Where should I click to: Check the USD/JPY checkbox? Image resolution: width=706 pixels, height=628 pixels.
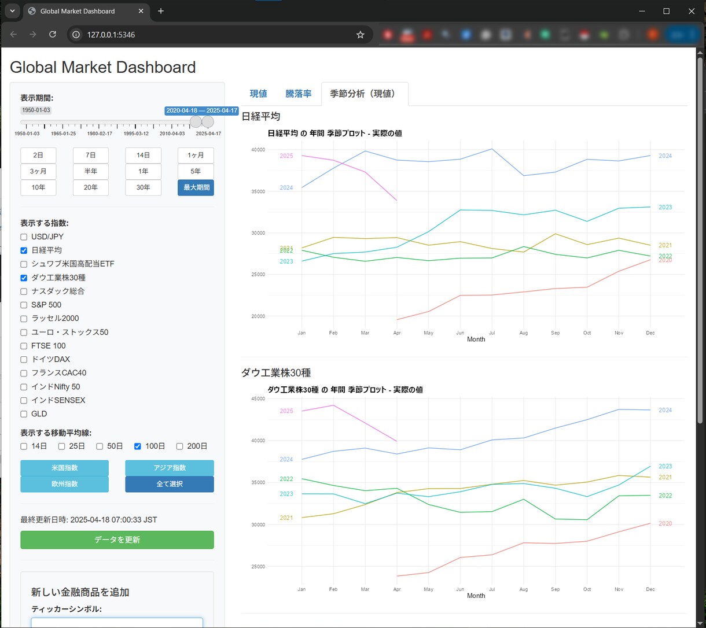pyautogui.click(x=24, y=237)
